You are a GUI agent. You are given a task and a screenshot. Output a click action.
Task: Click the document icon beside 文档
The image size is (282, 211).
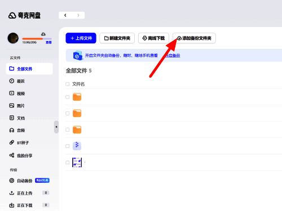point(12,118)
